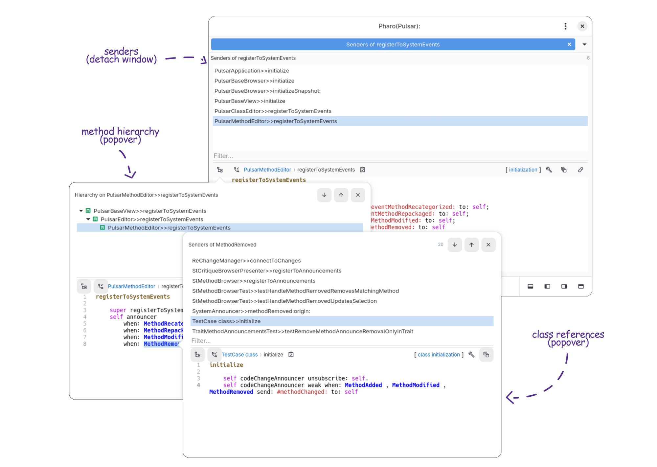Collapse PulsarBaseView>>registerToSystemEvents tree node
The image size is (657, 467).
click(81, 211)
